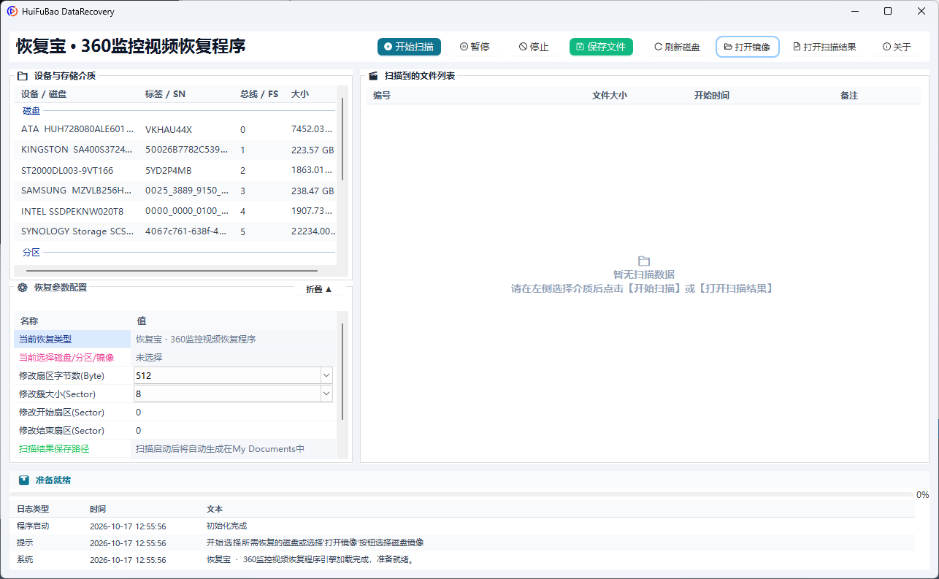Click the scan progress bar
Viewport: 939px width, 579px height.
[461, 494]
